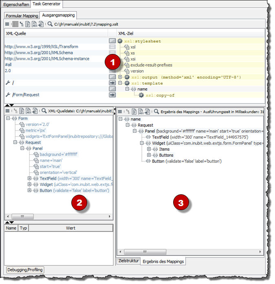Click search magnifier beside mapping.xslt path
The height and width of the screenshot is (284, 275).
[50, 24]
